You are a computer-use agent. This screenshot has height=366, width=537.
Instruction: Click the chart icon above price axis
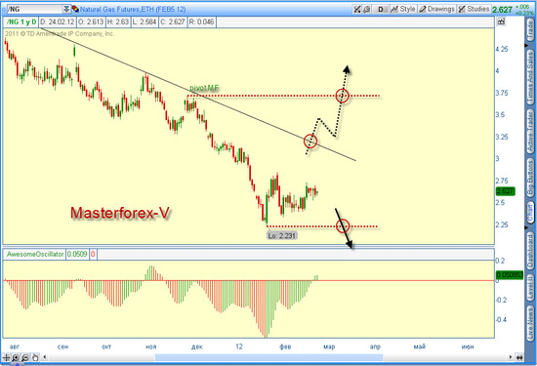(501, 21)
